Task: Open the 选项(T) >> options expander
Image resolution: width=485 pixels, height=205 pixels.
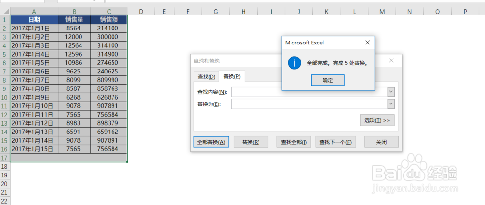Action: tap(377, 120)
